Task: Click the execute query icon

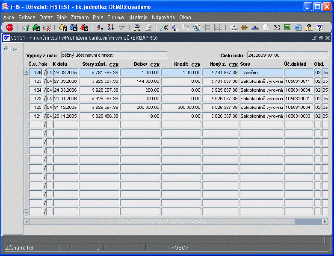Action: tap(74, 28)
